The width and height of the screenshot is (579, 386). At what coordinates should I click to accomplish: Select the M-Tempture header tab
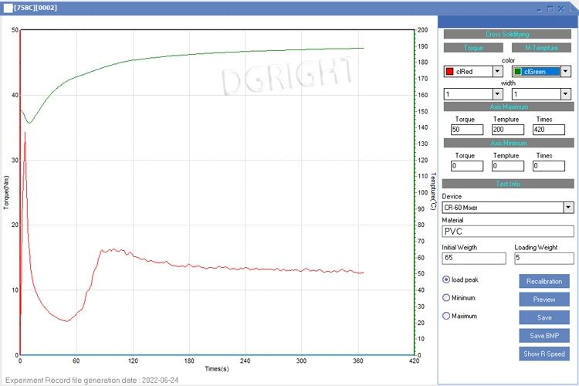(541, 48)
